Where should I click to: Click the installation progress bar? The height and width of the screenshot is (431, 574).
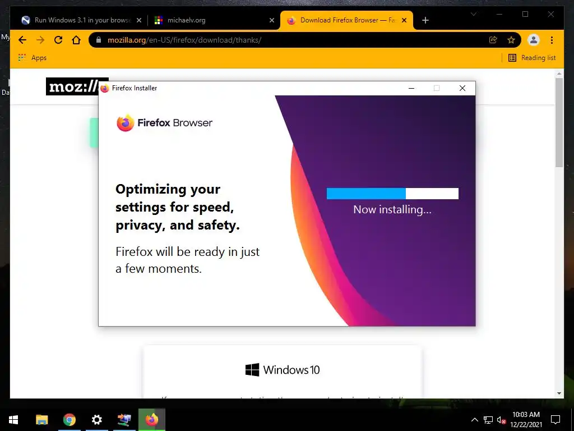click(x=392, y=194)
